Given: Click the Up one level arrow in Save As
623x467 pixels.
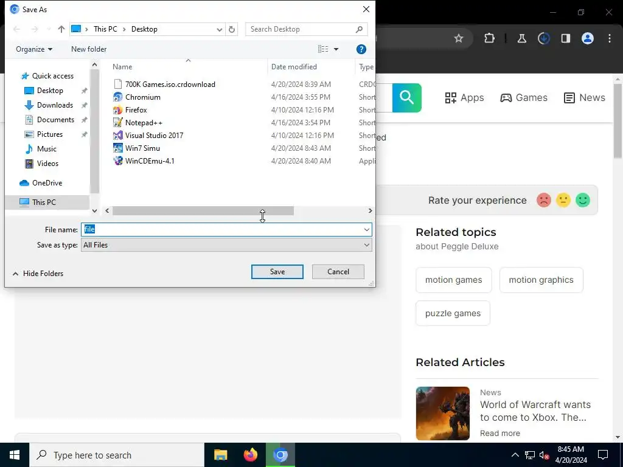Looking at the screenshot, I should [61, 29].
